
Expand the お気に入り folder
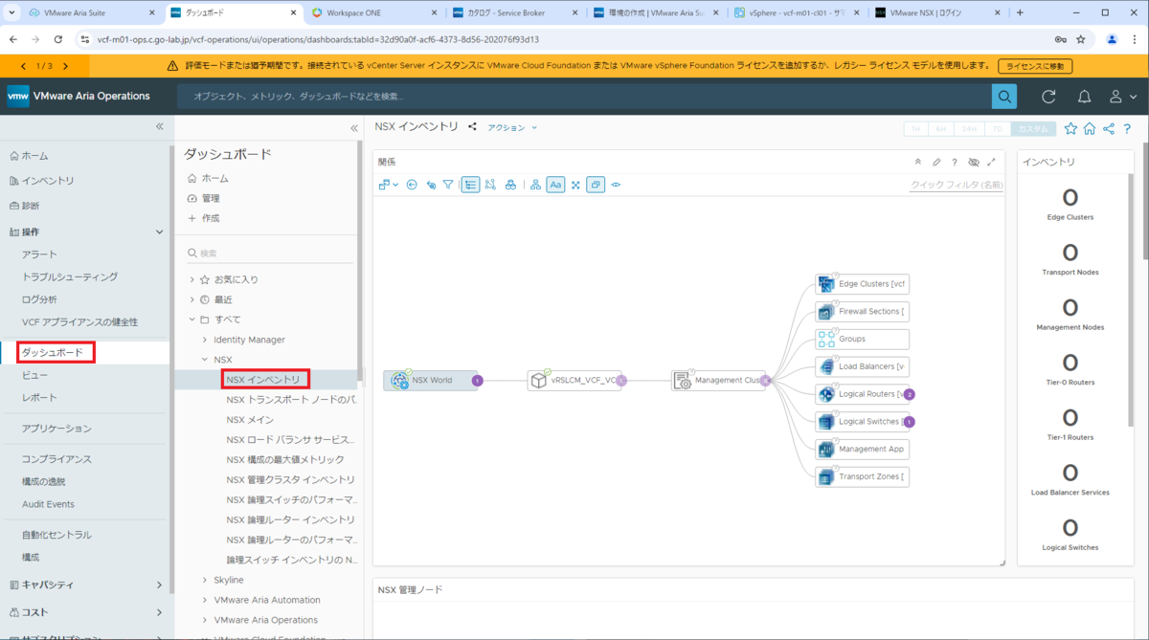[x=192, y=279]
